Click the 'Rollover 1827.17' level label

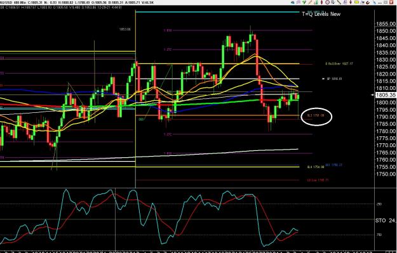(339, 63)
